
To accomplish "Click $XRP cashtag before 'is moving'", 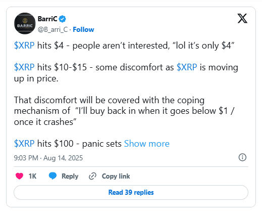I will pyautogui.click(x=187, y=67).
